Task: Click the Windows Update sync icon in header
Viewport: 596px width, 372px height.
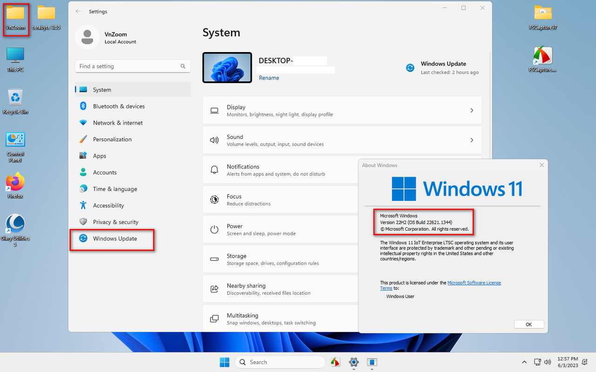Action: pos(410,68)
